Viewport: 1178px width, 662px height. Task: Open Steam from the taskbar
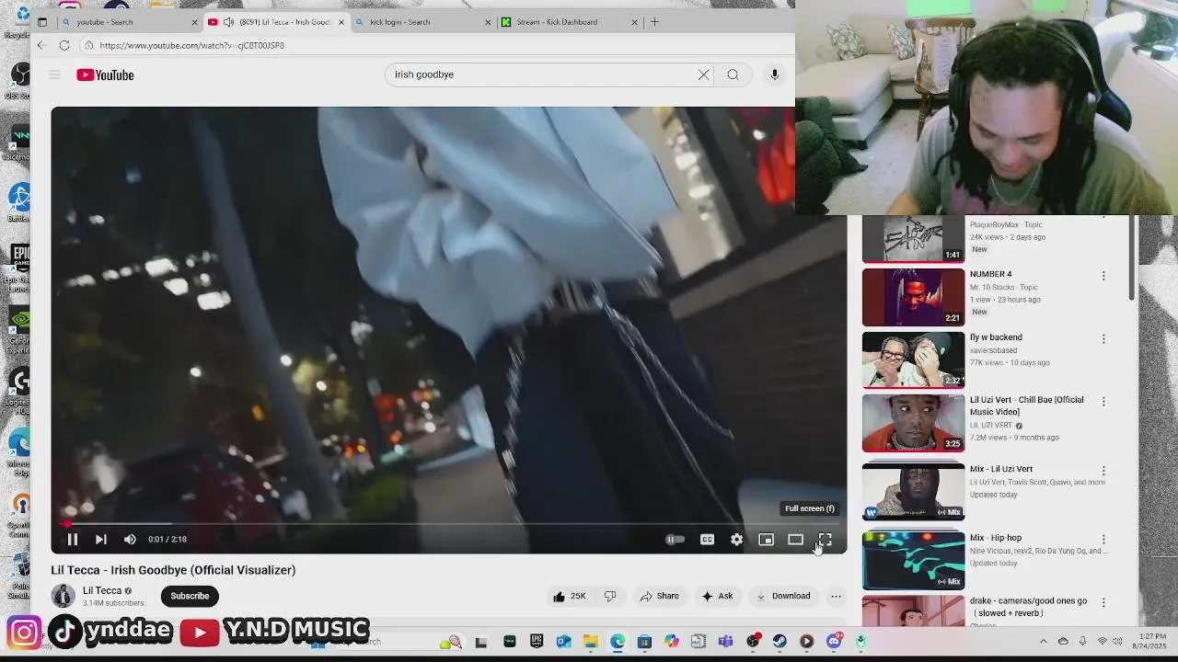(780, 642)
